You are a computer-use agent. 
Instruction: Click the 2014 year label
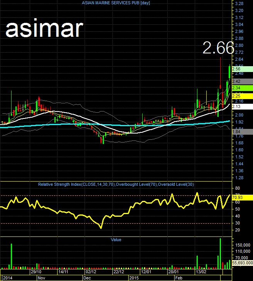[8, 278]
